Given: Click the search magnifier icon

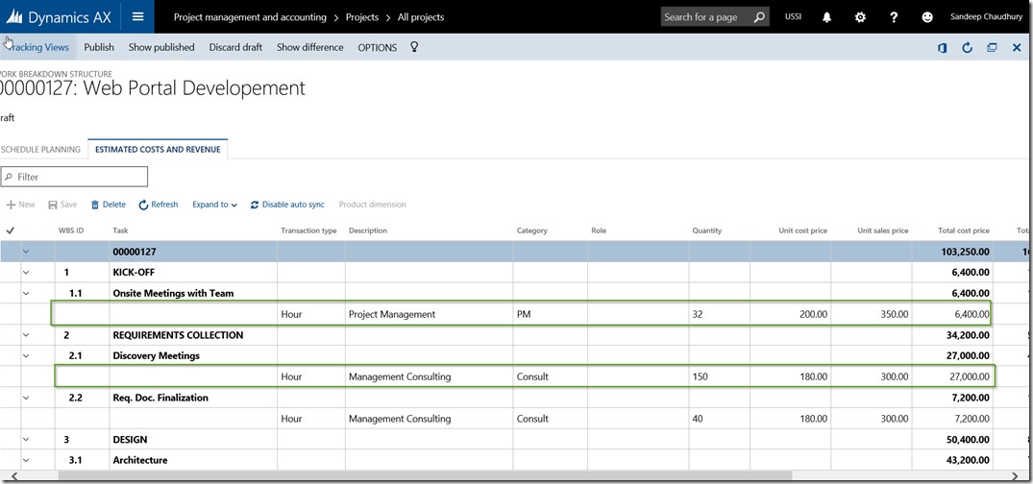Looking at the screenshot, I should 759,17.
